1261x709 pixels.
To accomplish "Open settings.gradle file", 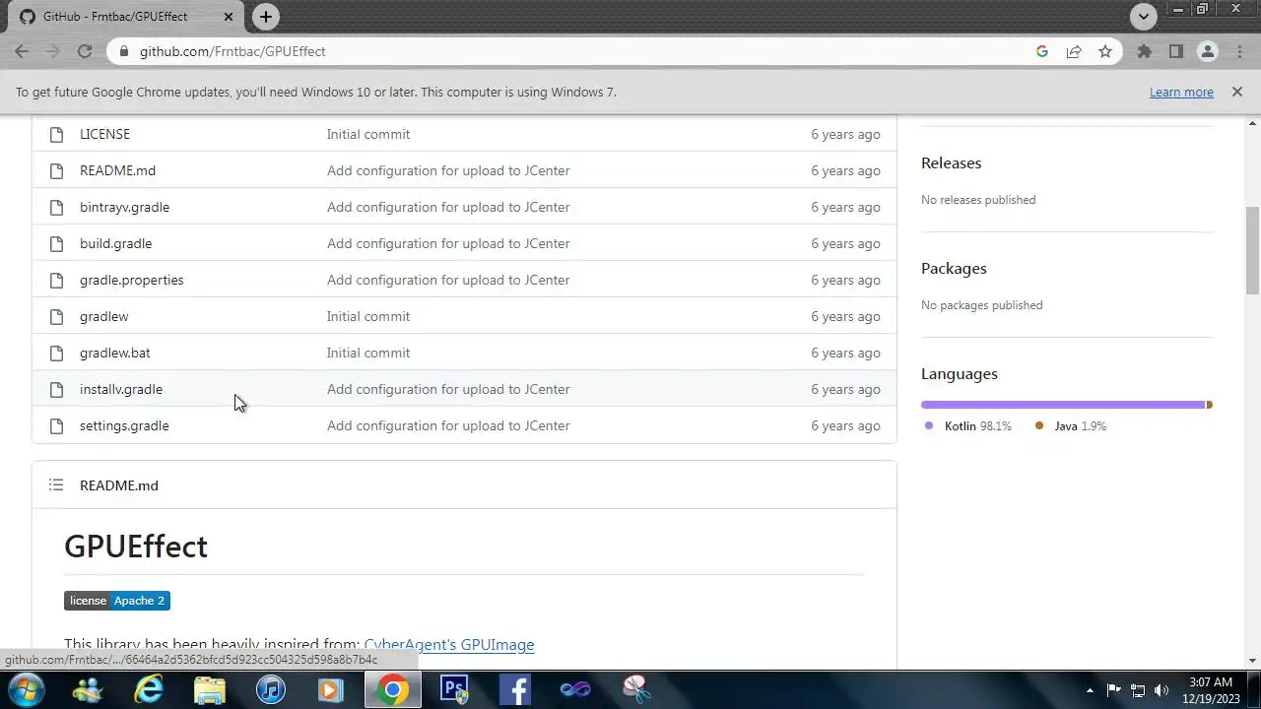I will tap(124, 425).
